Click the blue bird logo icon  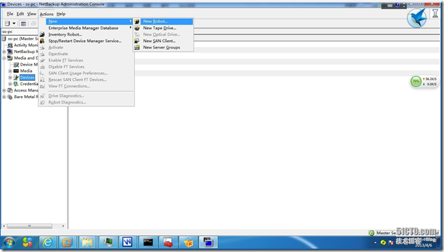coord(417,18)
